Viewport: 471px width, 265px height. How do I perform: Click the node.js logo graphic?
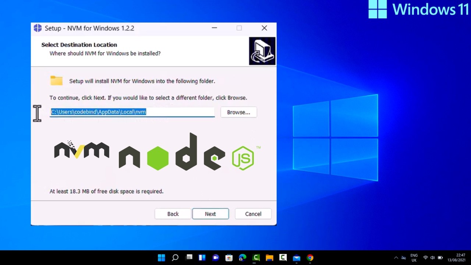point(190,152)
